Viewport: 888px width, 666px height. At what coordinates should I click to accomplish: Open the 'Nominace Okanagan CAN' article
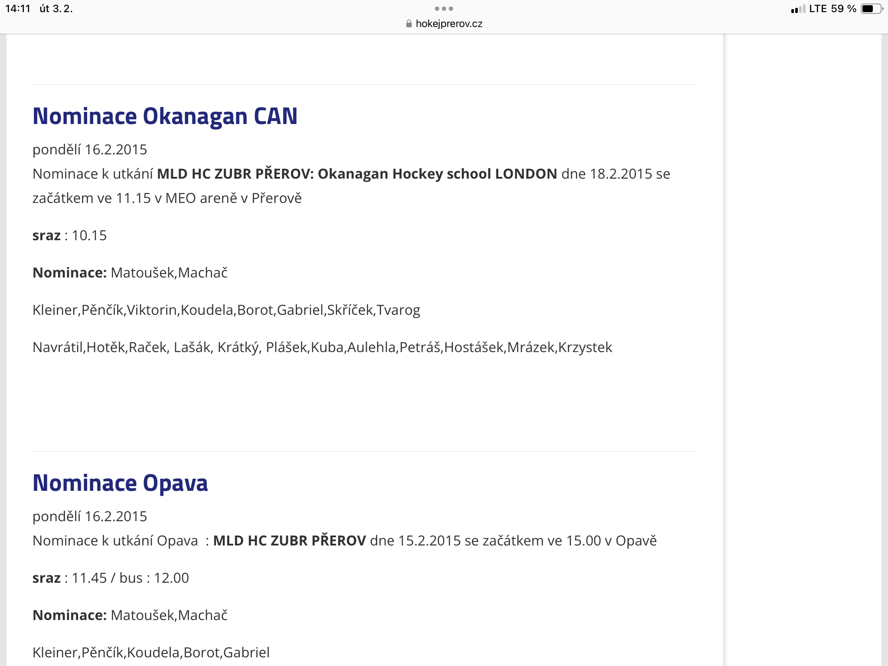[165, 116]
